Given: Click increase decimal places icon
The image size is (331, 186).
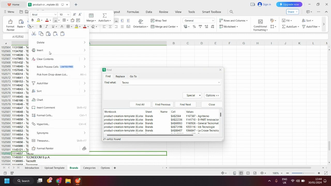Looking at the screenshot, I should coord(206,27).
